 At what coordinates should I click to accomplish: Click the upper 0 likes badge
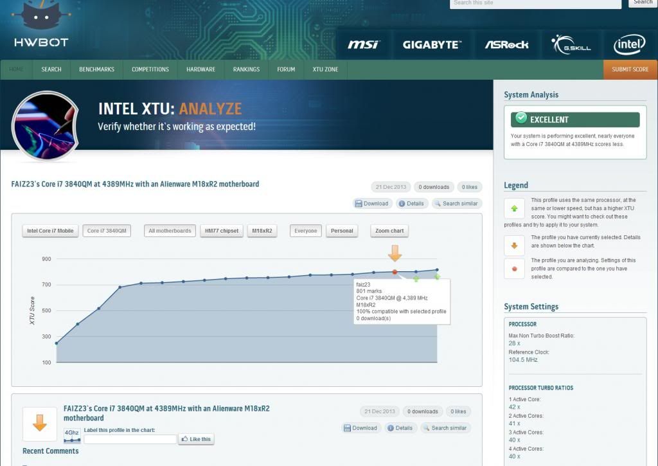(470, 187)
